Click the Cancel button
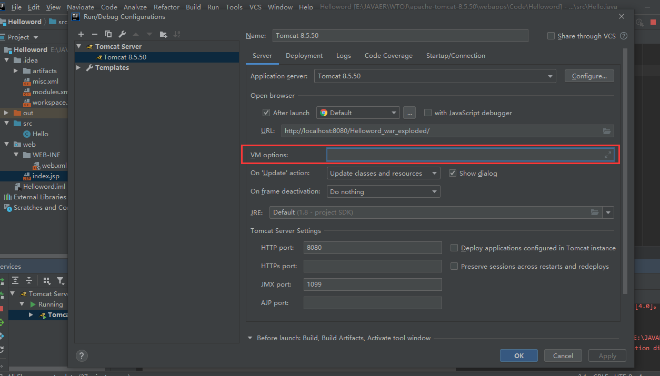Viewport: 660px width, 376px height. (x=563, y=356)
